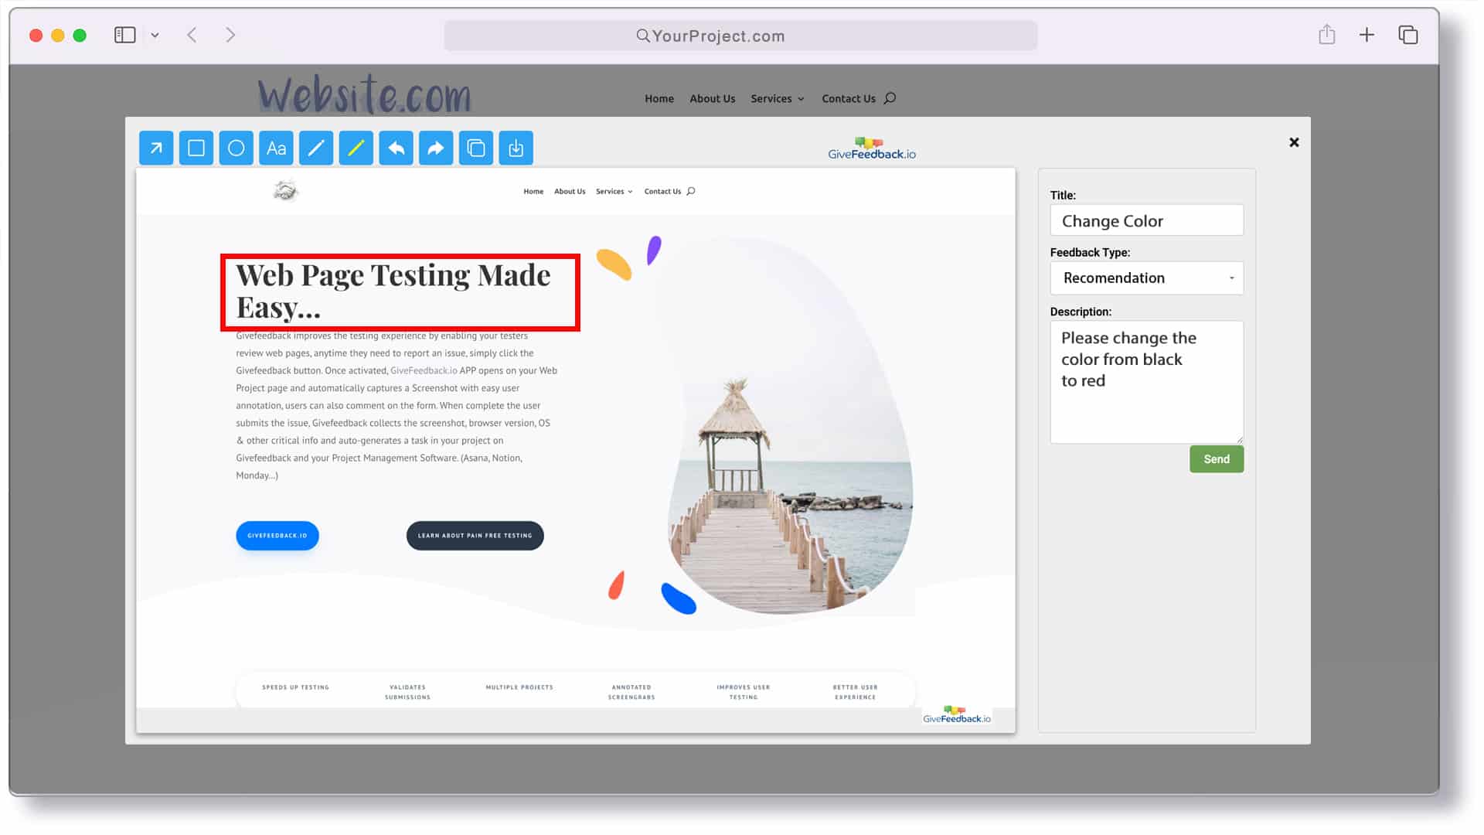Viewport: 1484px width, 835px height.
Task: Go back in browser history
Action: [x=192, y=35]
